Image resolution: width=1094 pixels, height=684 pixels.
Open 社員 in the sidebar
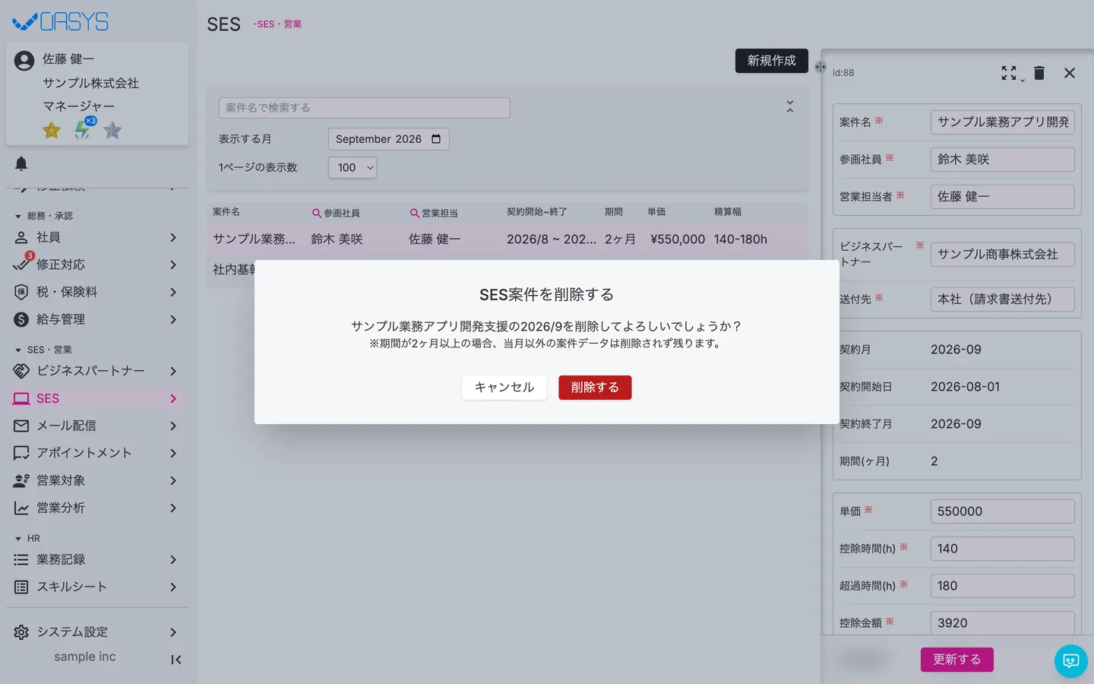click(x=97, y=237)
